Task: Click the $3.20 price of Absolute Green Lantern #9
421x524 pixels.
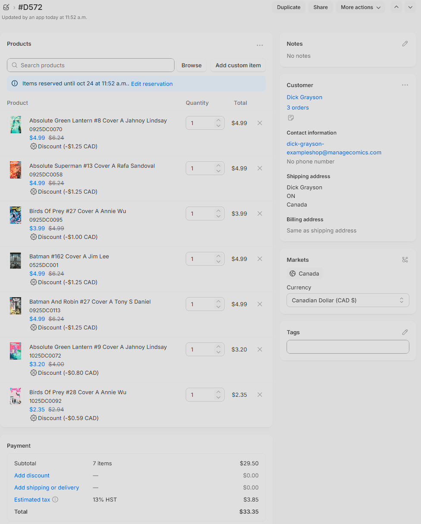Action: [x=37, y=364]
